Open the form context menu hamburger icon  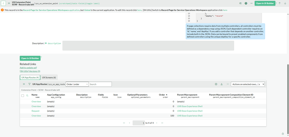click(9, 3)
